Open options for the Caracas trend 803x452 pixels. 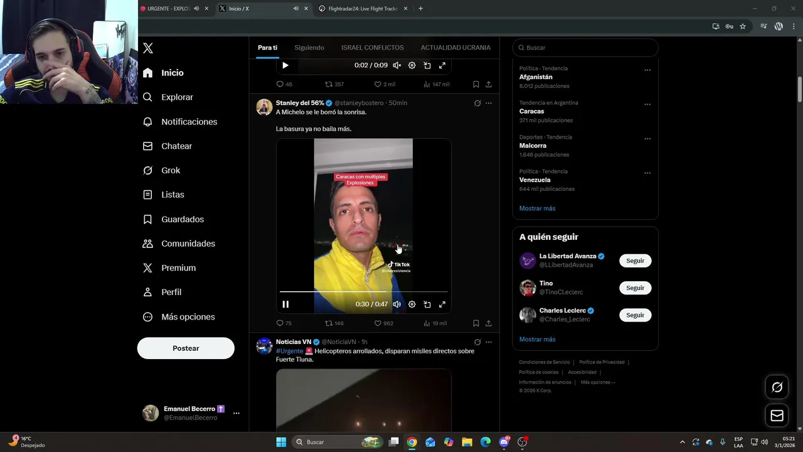647,105
